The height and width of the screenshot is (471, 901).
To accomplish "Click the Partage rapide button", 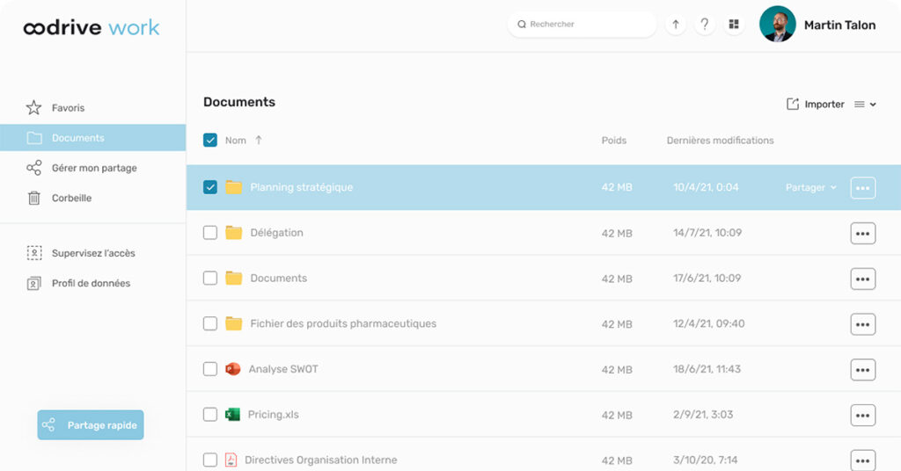I will (x=91, y=425).
